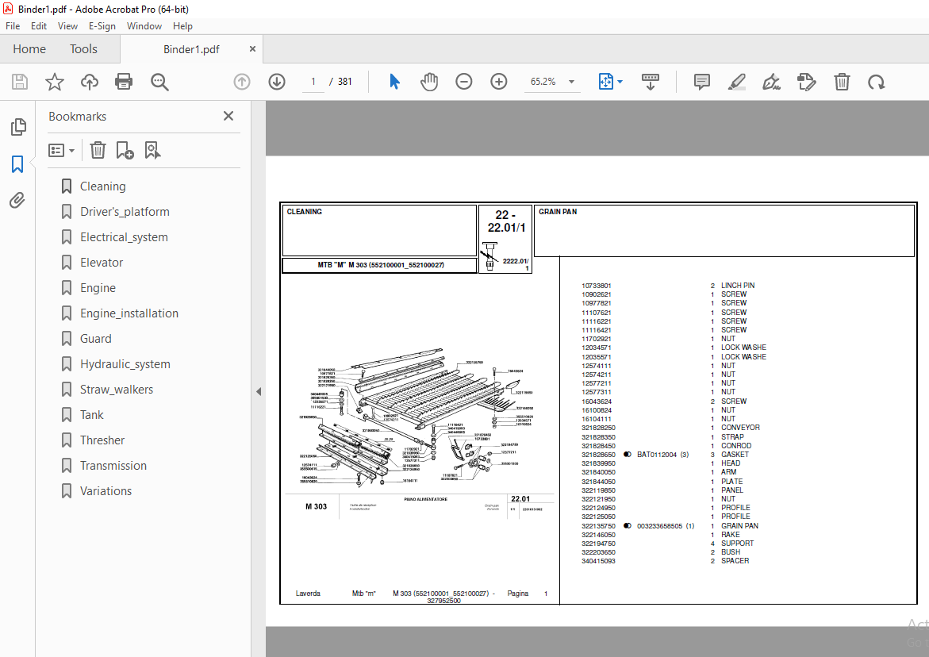
Task: Open the Driver's_platform bookmark
Action: coord(125,212)
